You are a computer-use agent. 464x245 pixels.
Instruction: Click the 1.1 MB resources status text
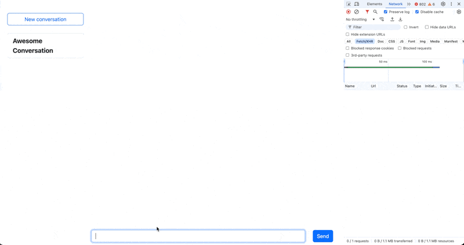pos(436,241)
